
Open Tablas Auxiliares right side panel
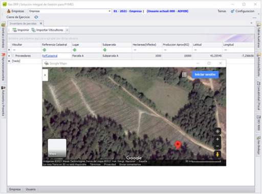[258, 35]
